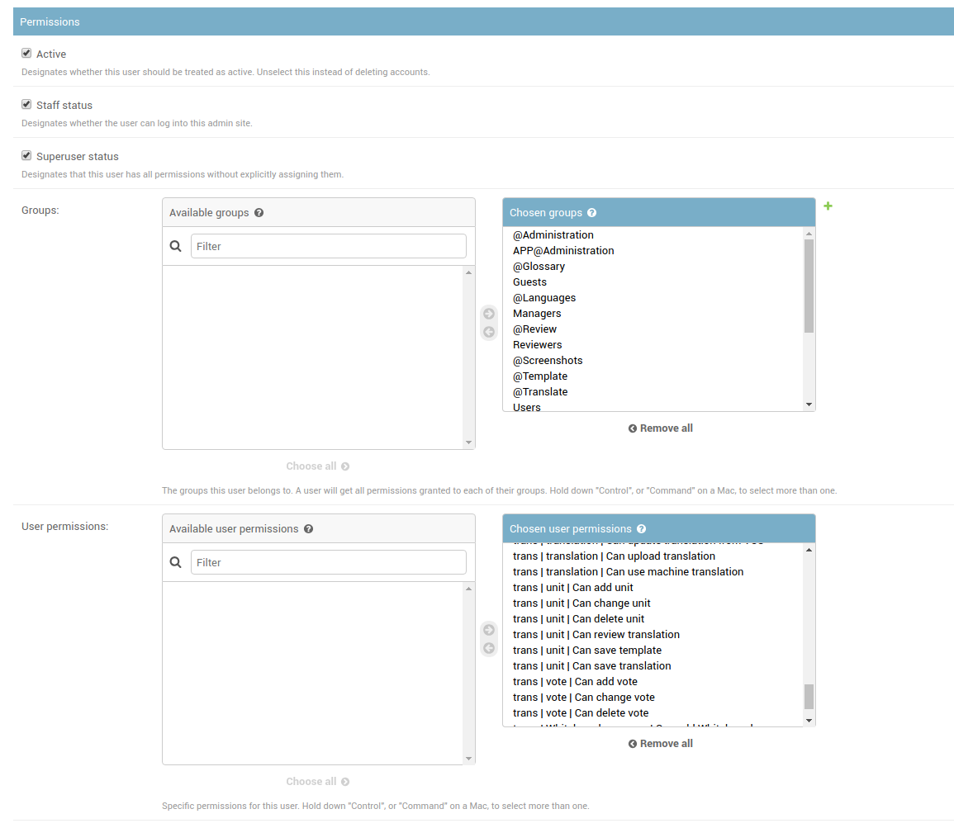Select the Can add vote permission
Image resolution: width=954 pixels, height=828 pixels.
pyautogui.click(x=575, y=681)
